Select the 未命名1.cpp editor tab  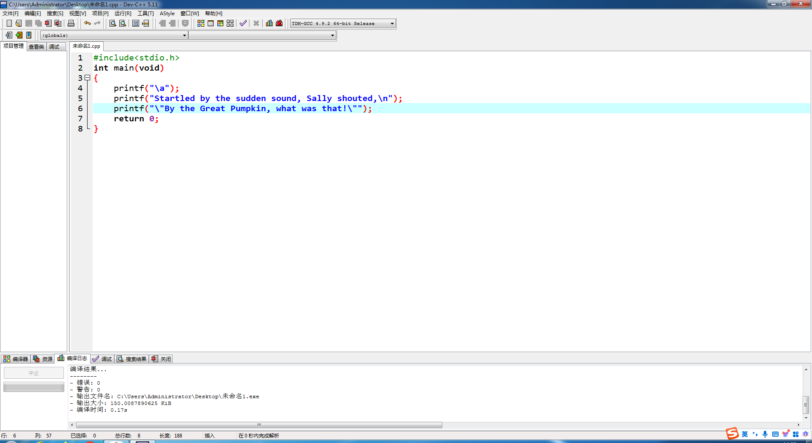pos(86,46)
